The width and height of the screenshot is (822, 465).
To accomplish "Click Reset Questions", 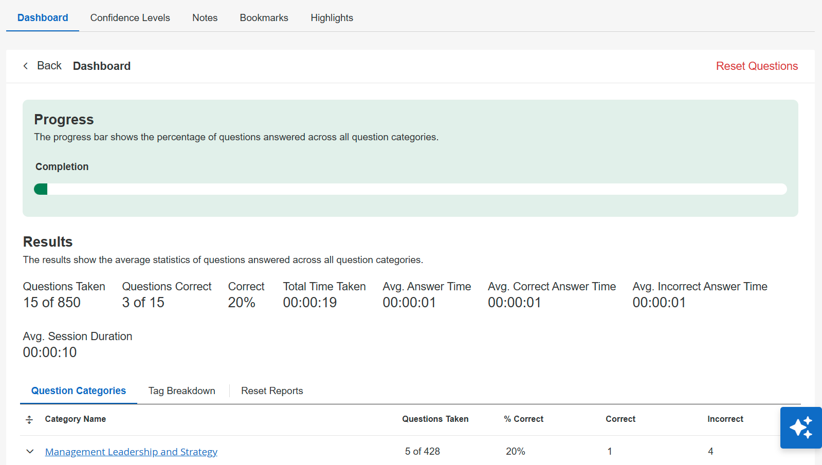I will point(757,66).
